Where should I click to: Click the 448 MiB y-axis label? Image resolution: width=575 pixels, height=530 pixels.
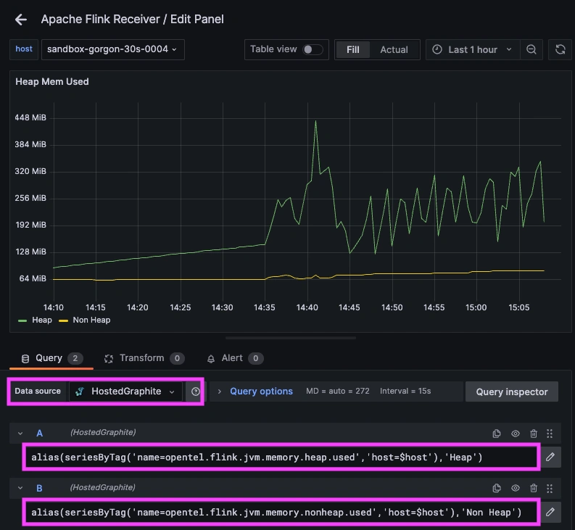[30, 117]
